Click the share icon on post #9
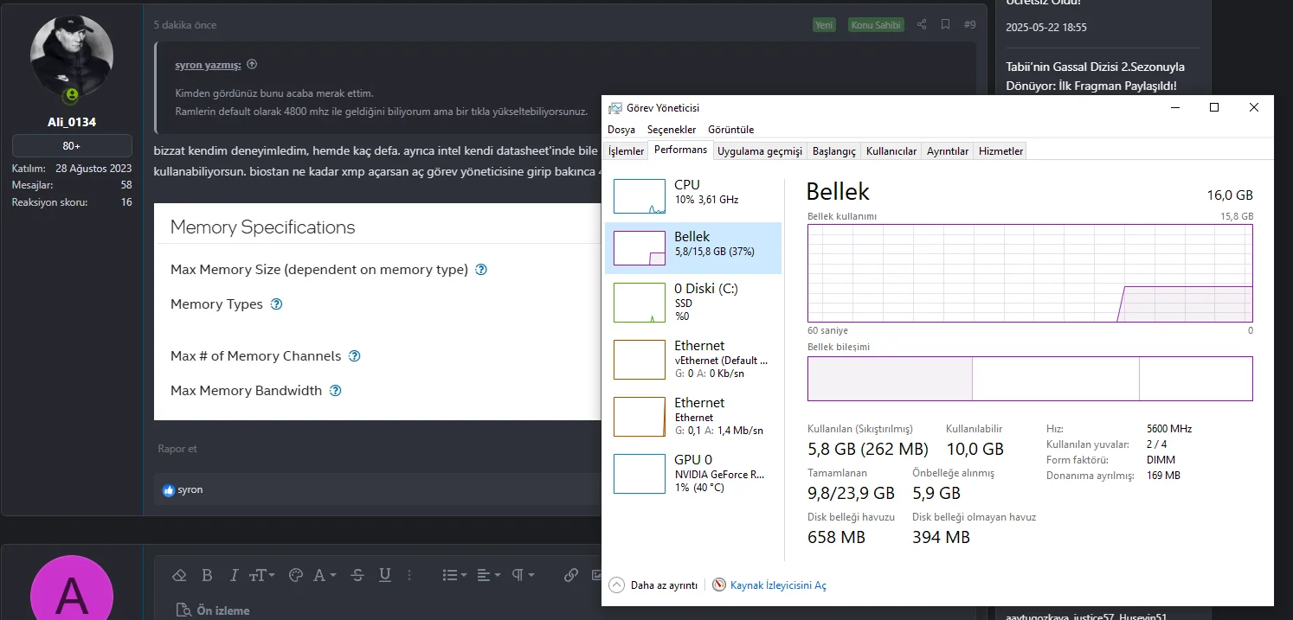1293x620 pixels. 922,25
